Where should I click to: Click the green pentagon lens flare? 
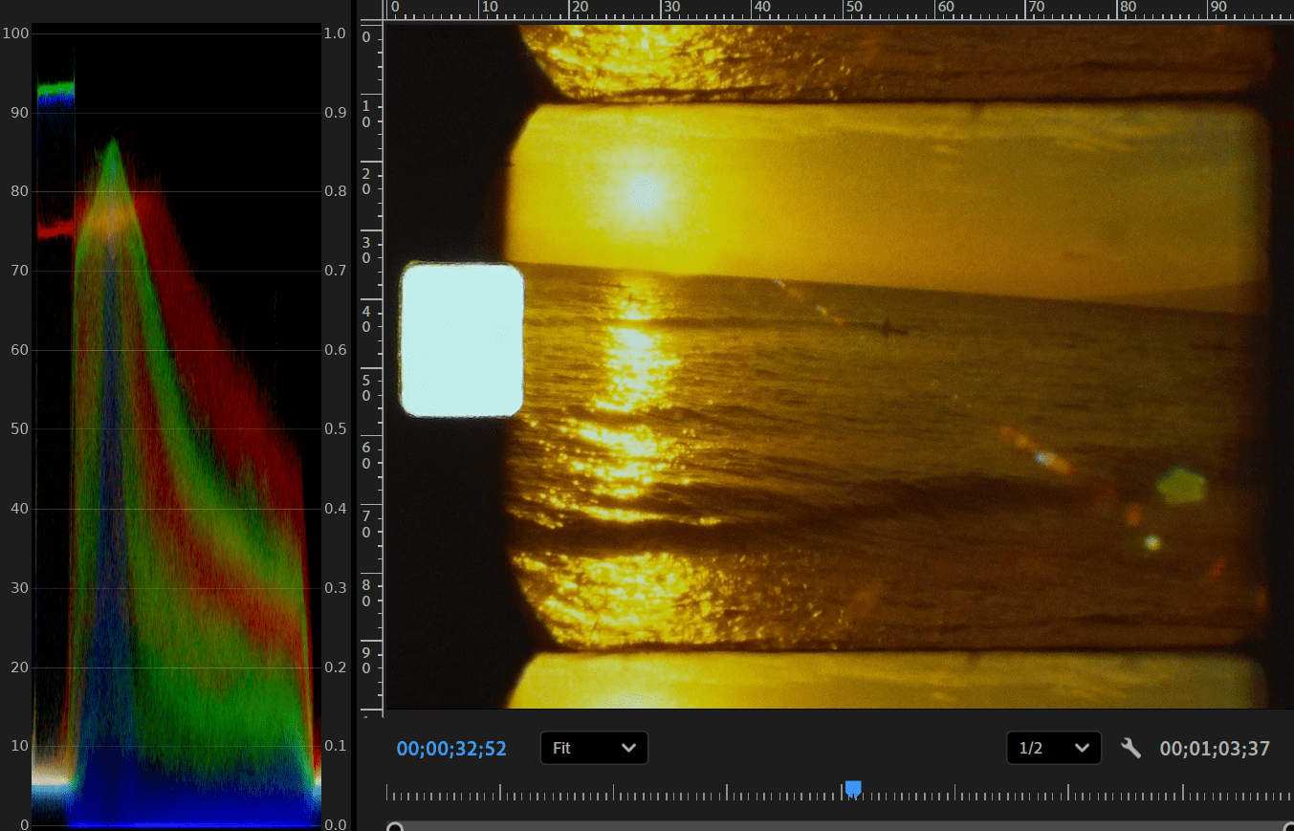pyautogui.click(x=1181, y=486)
